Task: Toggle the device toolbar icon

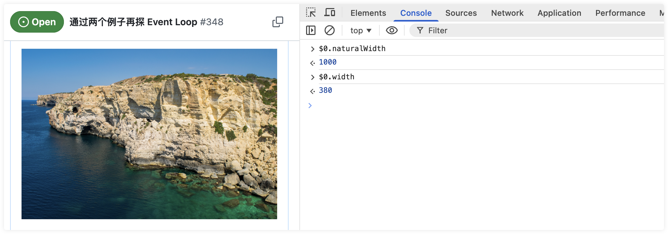Action: (x=330, y=13)
